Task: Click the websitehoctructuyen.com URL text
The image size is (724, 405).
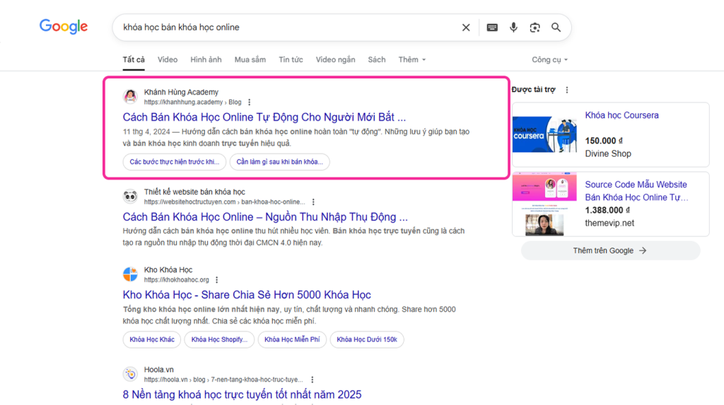Action: 224,202
